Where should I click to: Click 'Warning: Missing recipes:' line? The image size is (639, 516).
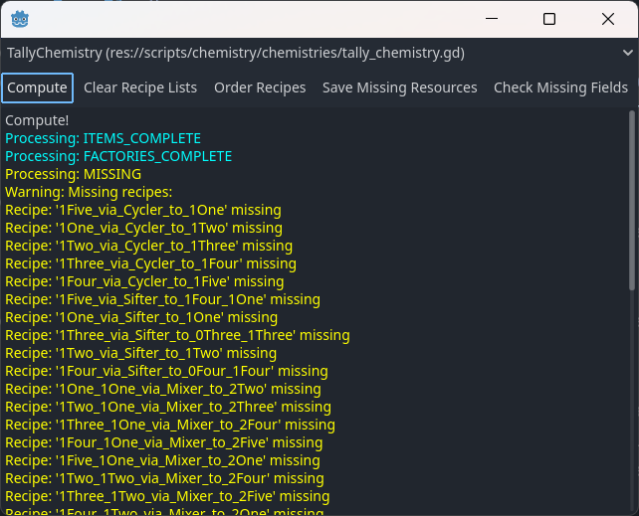coord(89,192)
